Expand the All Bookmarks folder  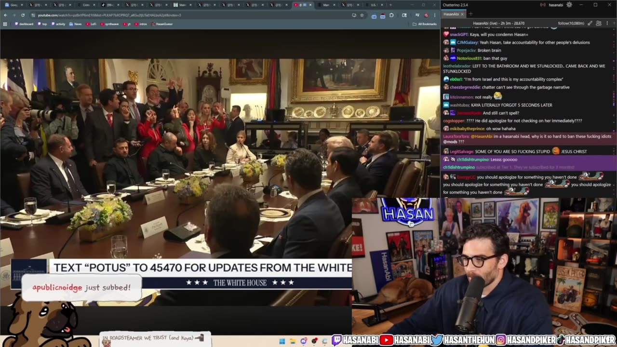point(425,24)
